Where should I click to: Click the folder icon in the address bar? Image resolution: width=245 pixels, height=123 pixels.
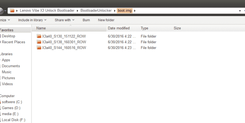[x=12, y=11]
